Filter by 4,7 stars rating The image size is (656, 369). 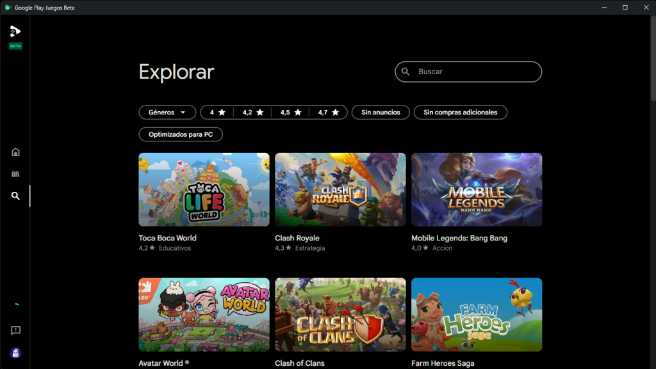click(x=328, y=113)
